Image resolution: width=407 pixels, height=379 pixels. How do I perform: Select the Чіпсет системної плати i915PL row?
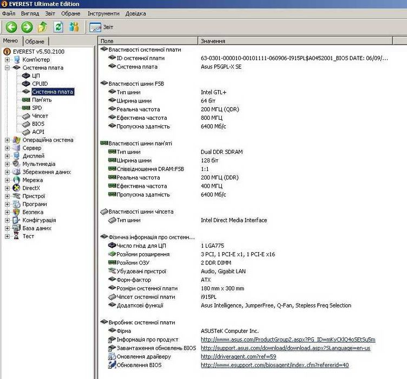245,297
